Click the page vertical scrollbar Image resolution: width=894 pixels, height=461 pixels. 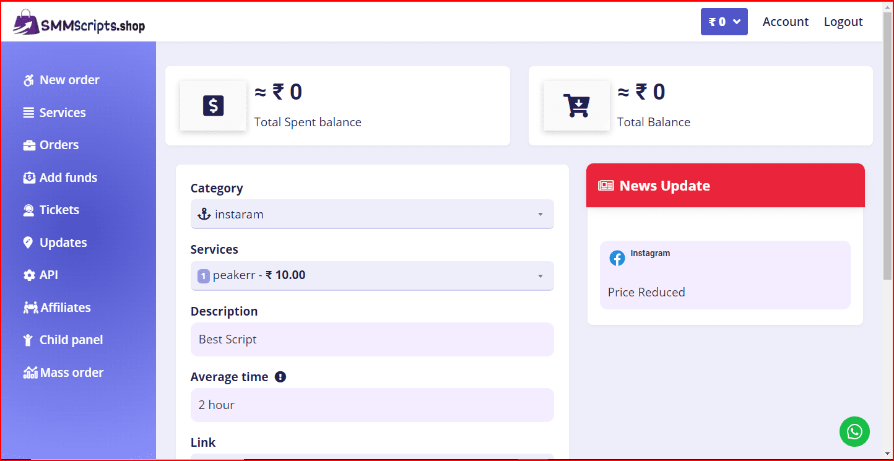(x=888, y=155)
